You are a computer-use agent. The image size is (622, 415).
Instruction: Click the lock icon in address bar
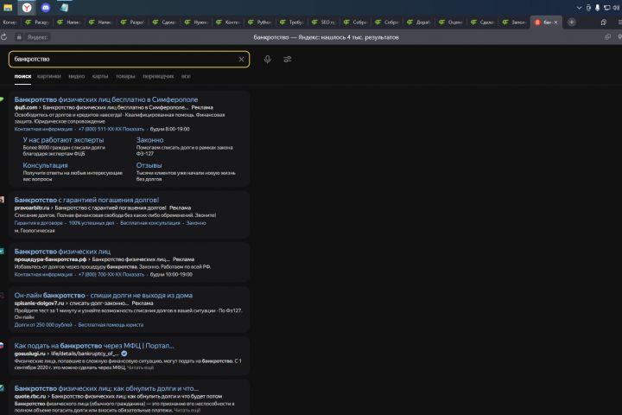pyautogui.click(x=19, y=37)
